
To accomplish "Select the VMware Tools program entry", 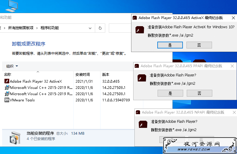I will point(22,100).
